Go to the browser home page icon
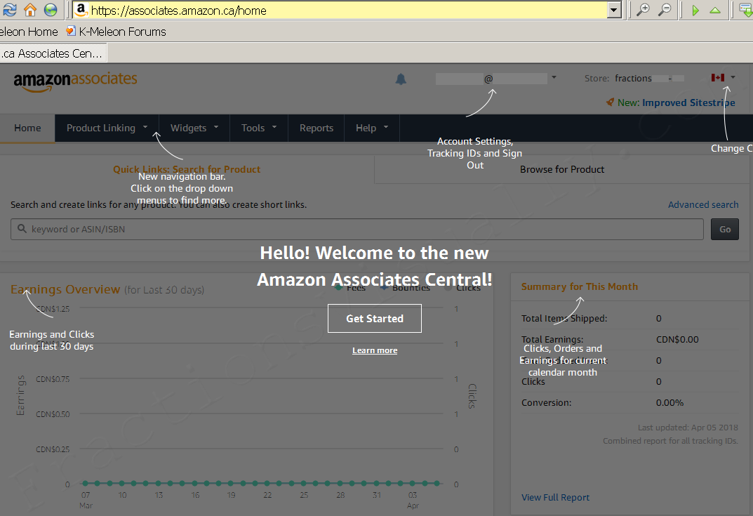The height and width of the screenshot is (516, 753). tap(29, 10)
